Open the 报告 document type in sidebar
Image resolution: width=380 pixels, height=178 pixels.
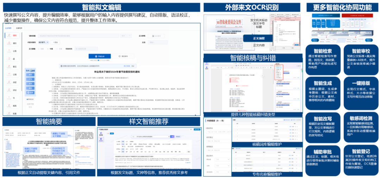point(12,106)
